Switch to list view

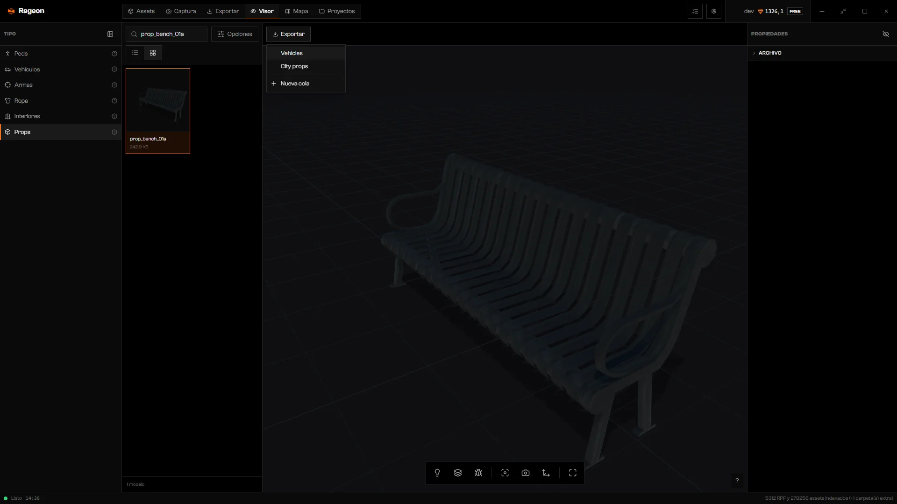point(135,53)
